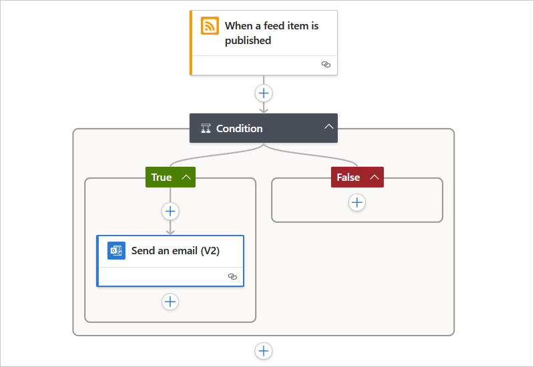Select the False branch label
The width and height of the screenshot is (534, 367).
tap(348, 177)
